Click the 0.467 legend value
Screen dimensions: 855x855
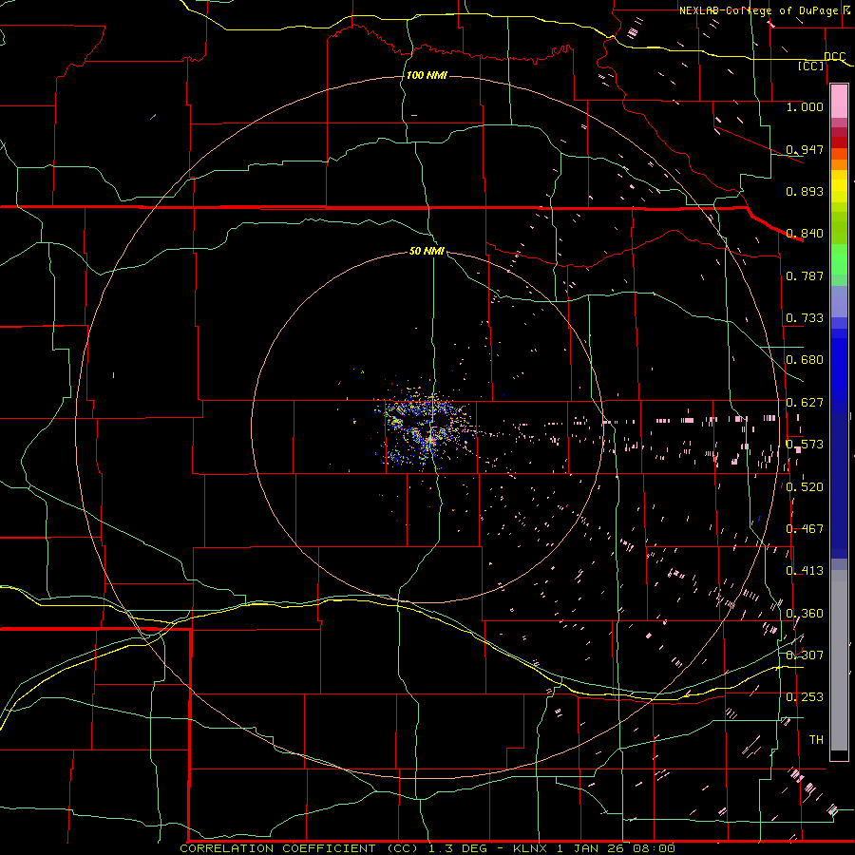tap(805, 528)
